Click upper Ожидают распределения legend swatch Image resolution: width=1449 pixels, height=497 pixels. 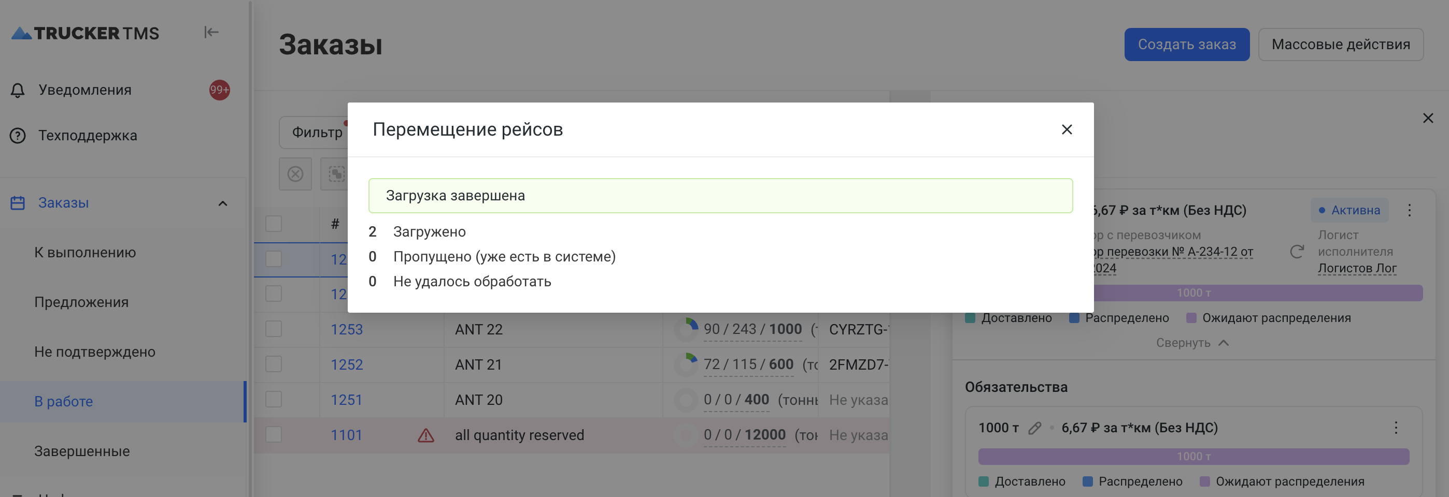pyautogui.click(x=1191, y=318)
